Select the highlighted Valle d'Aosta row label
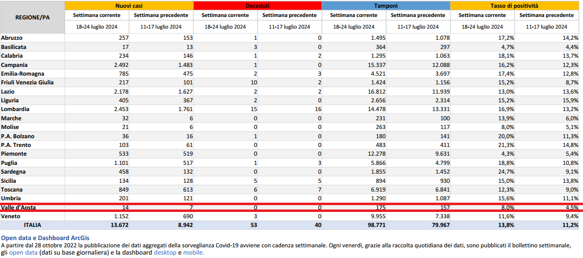This screenshot has height=258, width=583. (x=18, y=208)
